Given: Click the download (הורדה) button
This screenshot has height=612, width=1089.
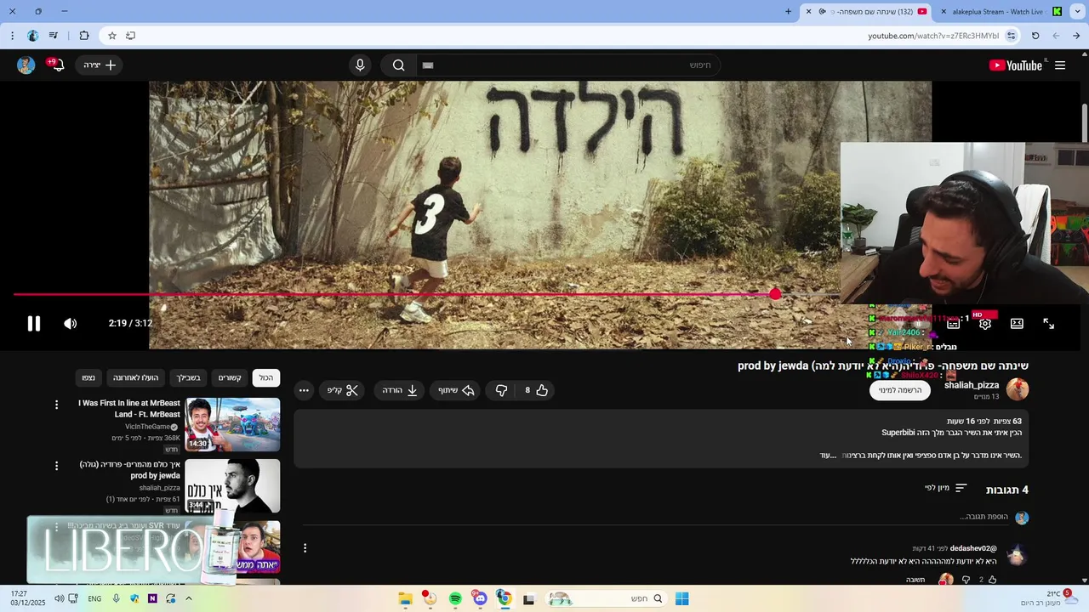Looking at the screenshot, I should coord(400,390).
